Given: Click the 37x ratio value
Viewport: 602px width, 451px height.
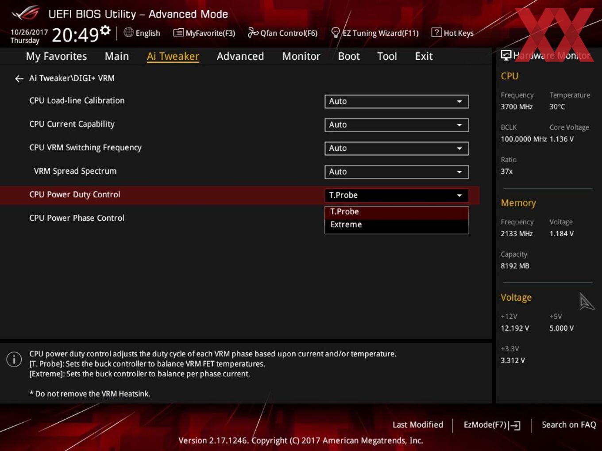Looking at the screenshot, I should coord(507,171).
